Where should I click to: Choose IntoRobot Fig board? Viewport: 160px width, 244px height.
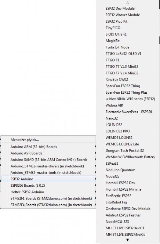[x=128, y=202]
